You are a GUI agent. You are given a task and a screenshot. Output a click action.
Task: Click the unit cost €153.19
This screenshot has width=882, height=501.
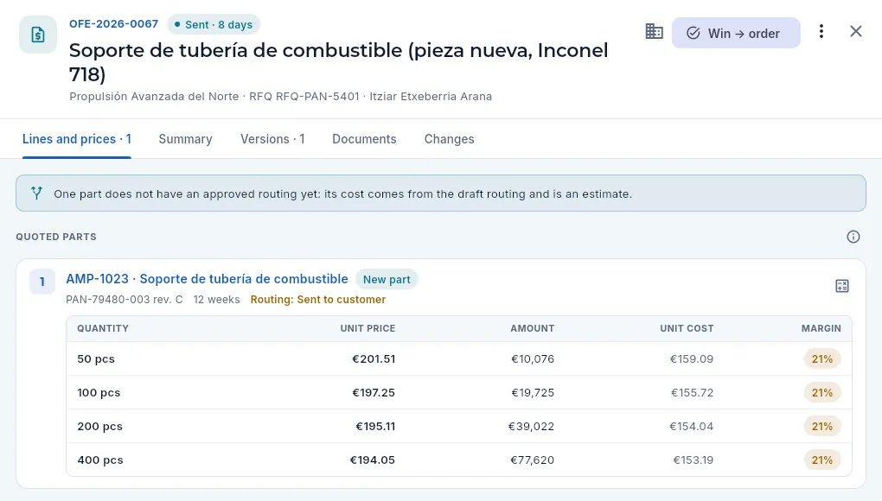[x=693, y=460]
